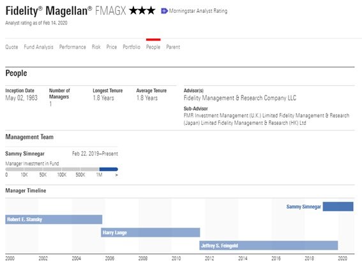Click the Manager Investment in Fund bar
362x270 pixels.
pyautogui.click(x=62, y=169)
